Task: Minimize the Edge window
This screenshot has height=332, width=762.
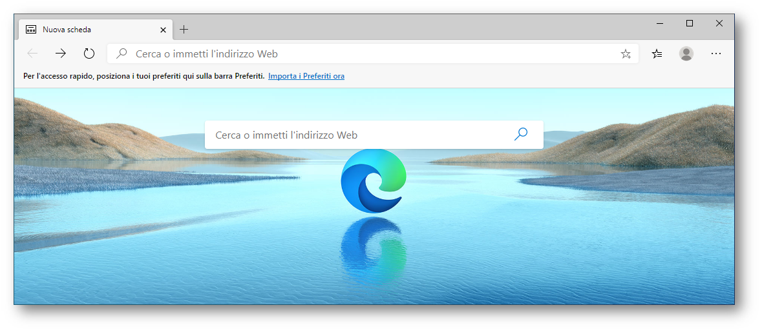Action: [x=659, y=23]
